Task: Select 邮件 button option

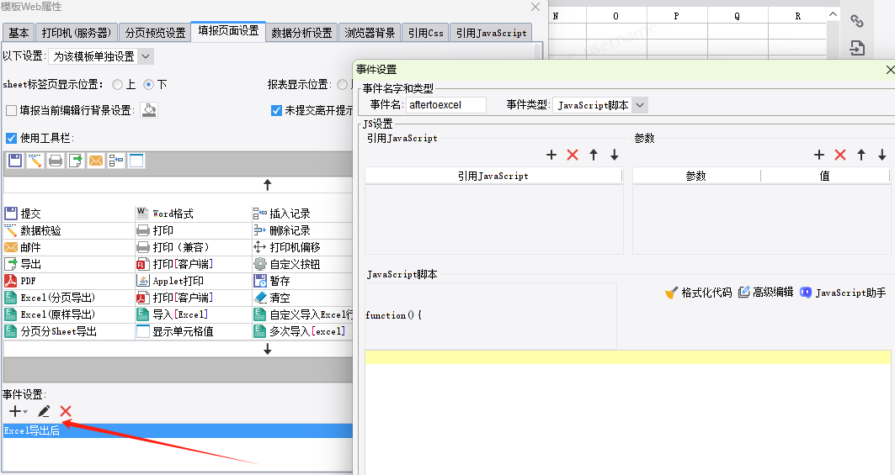Action: (x=23, y=247)
